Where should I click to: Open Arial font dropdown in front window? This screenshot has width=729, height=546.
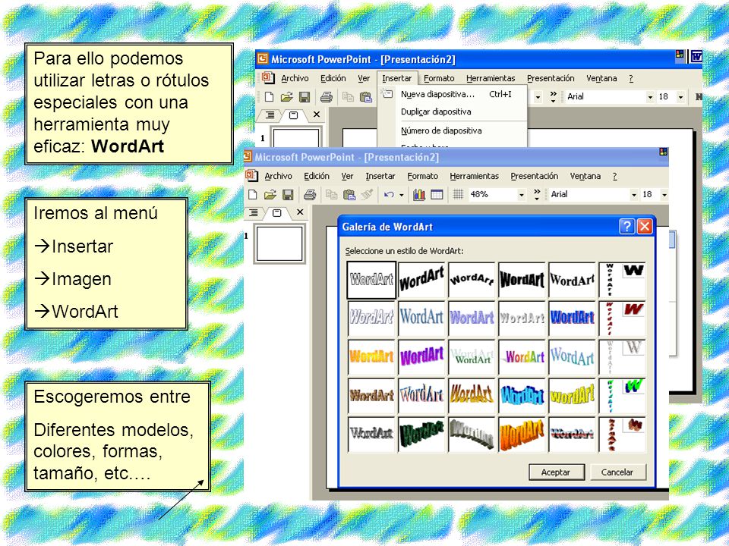pos(633,195)
